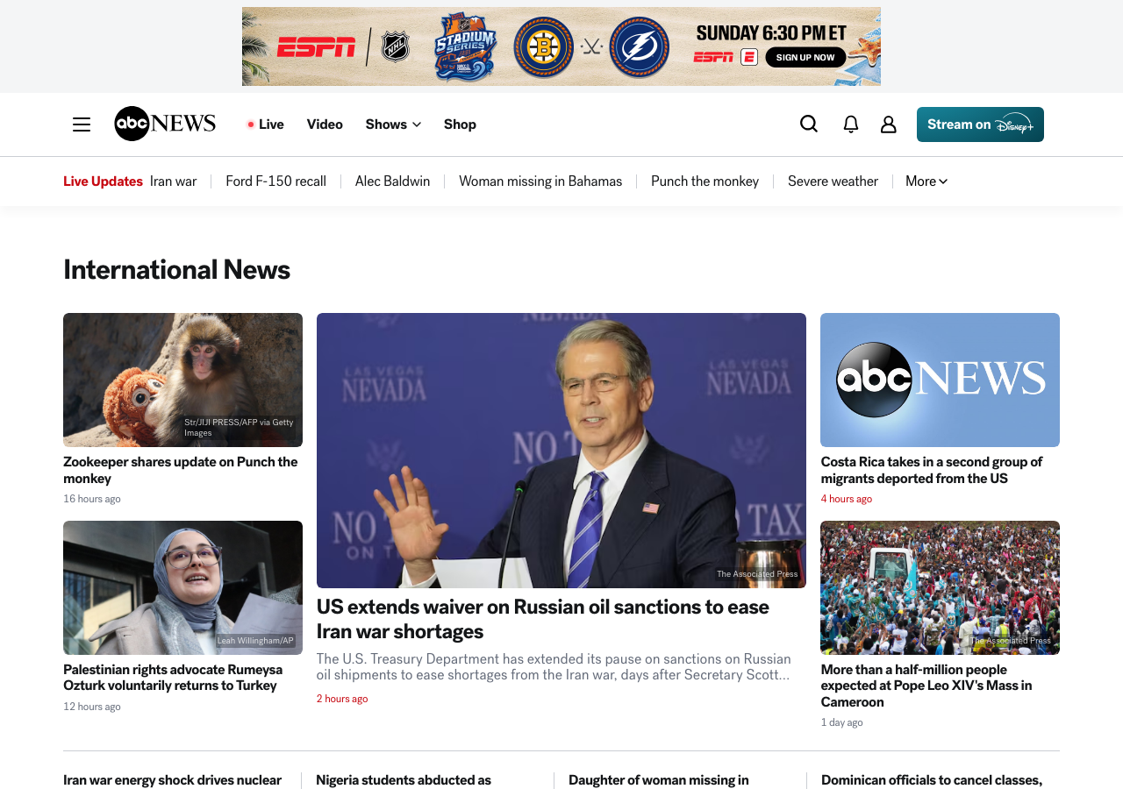The width and height of the screenshot is (1123, 789).
Task: Click Sign Up Now in ESPN banner
Action: point(805,58)
